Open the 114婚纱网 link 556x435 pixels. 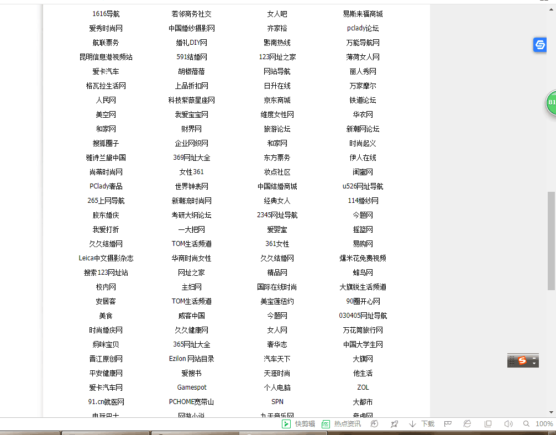(x=363, y=201)
